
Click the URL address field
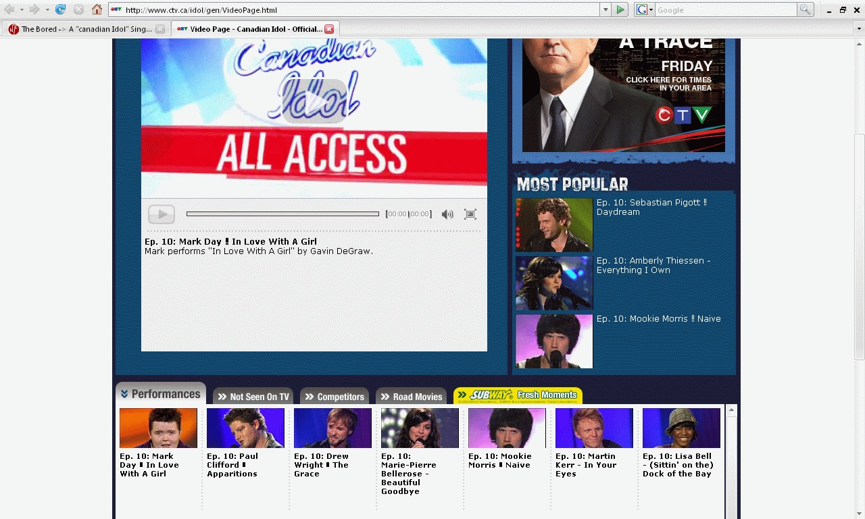coord(354,9)
